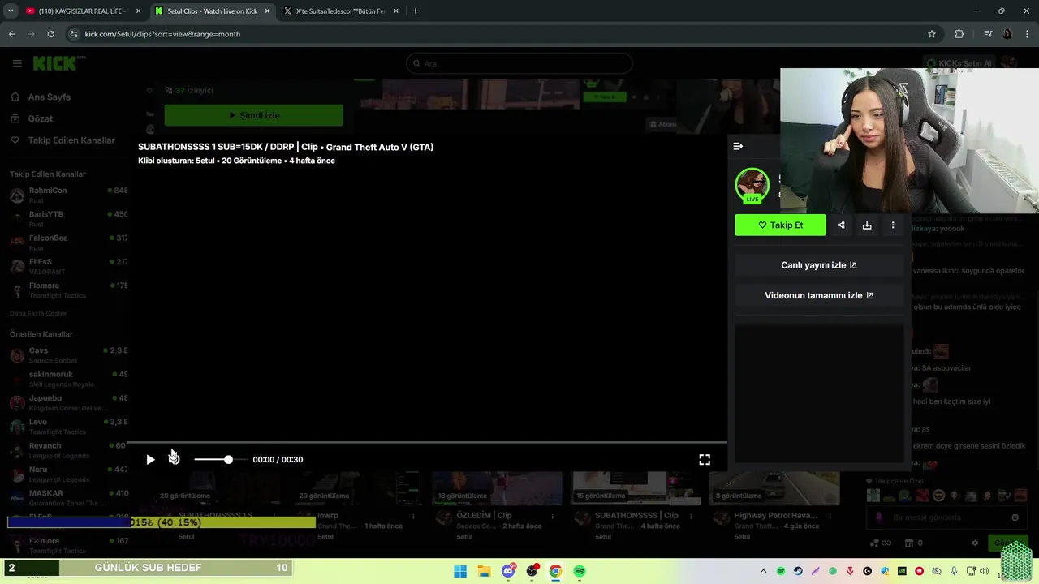Screen dimensions: 1039x584
Task: Open the clip's three-dot options menu
Action: [893, 225]
